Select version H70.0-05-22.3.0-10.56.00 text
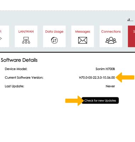 (x=97, y=78)
